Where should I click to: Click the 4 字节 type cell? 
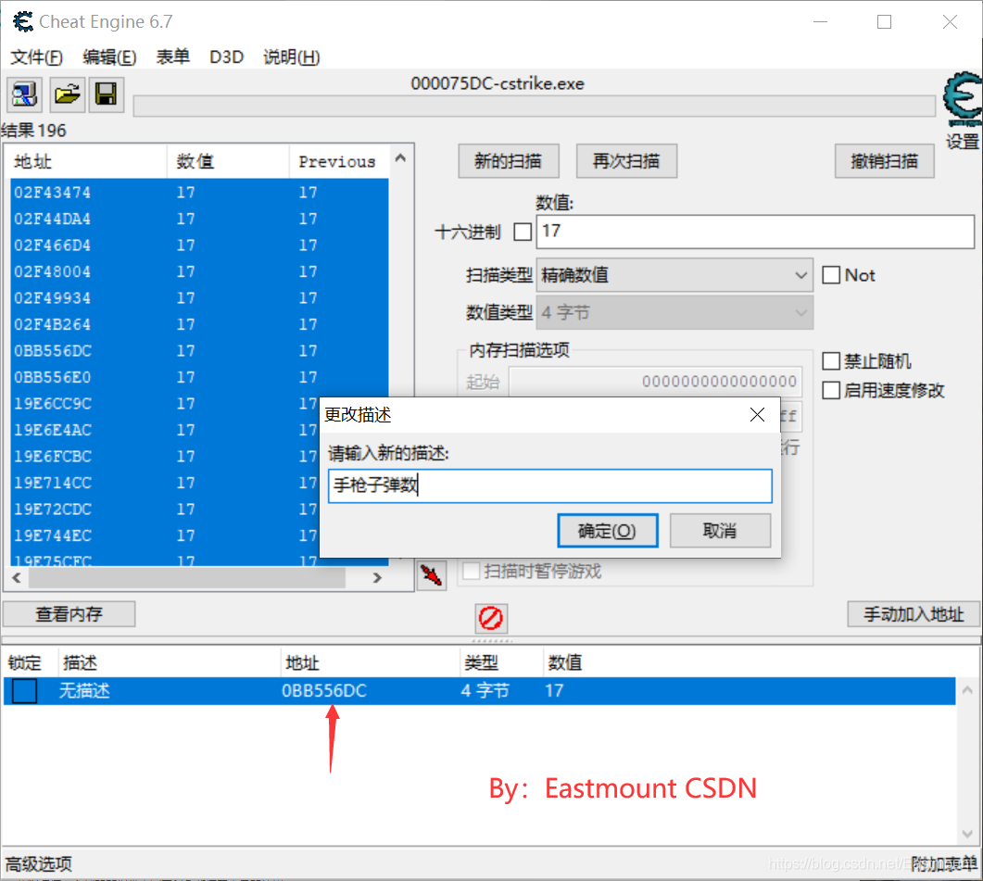pos(485,691)
